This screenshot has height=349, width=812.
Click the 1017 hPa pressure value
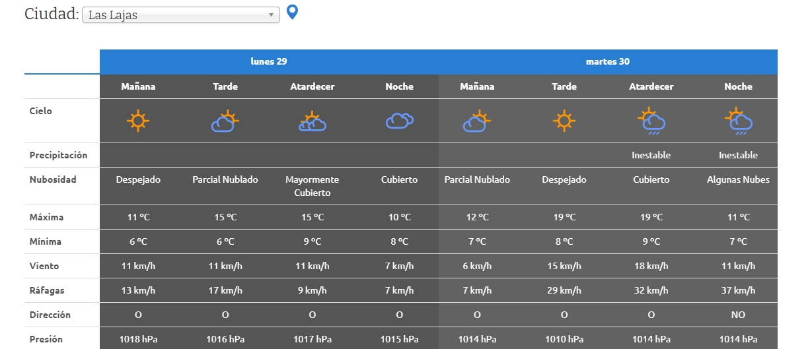coord(312,339)
